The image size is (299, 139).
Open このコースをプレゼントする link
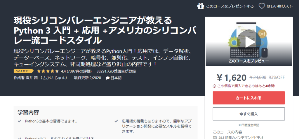(x=230, y=6)
